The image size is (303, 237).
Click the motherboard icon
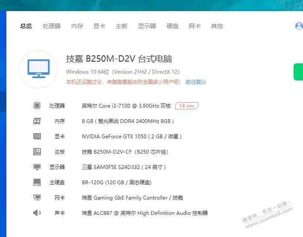tap(37, 152)
